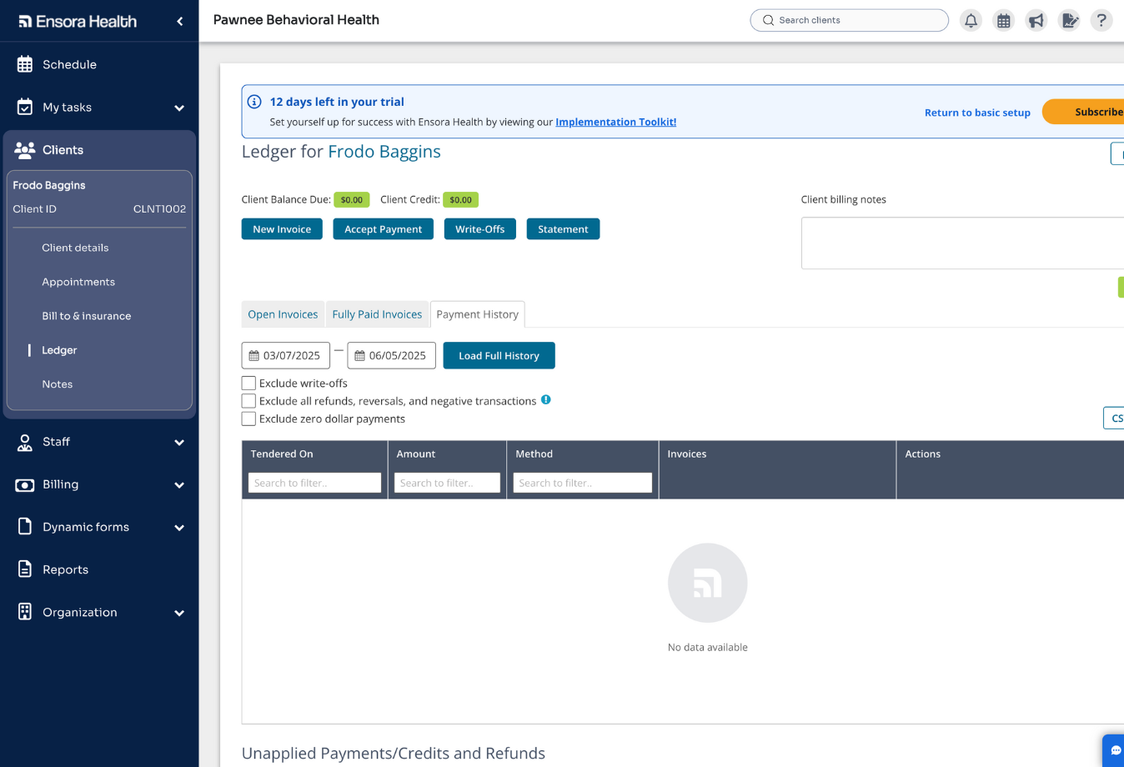1124x767 pixels.
Task: Open Client details in the sidebar
Action: [x=75, y=248]
